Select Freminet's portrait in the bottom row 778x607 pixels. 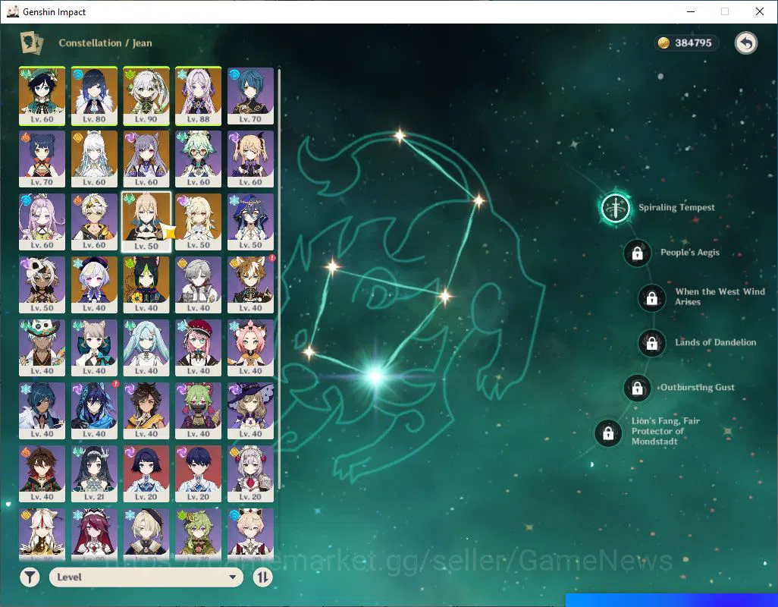tap(146, 534)
